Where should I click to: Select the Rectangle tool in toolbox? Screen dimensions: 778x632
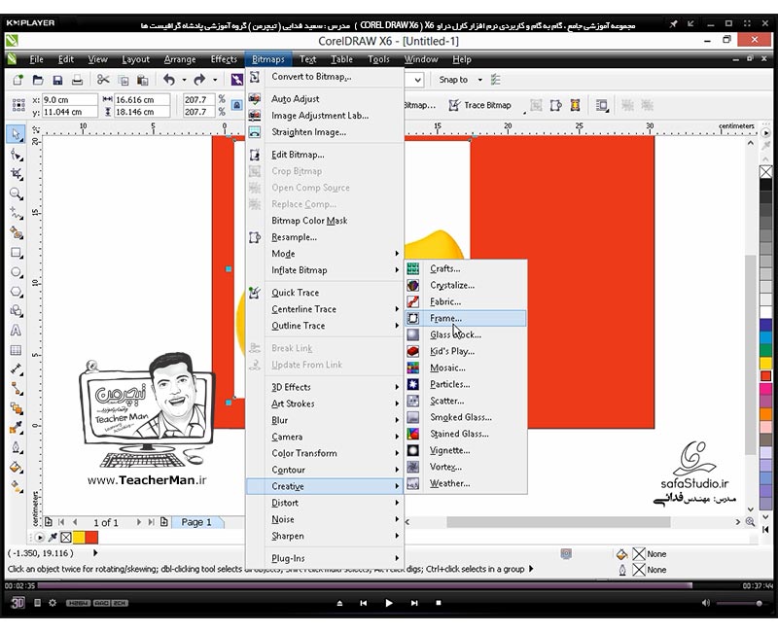coord(17,253)
